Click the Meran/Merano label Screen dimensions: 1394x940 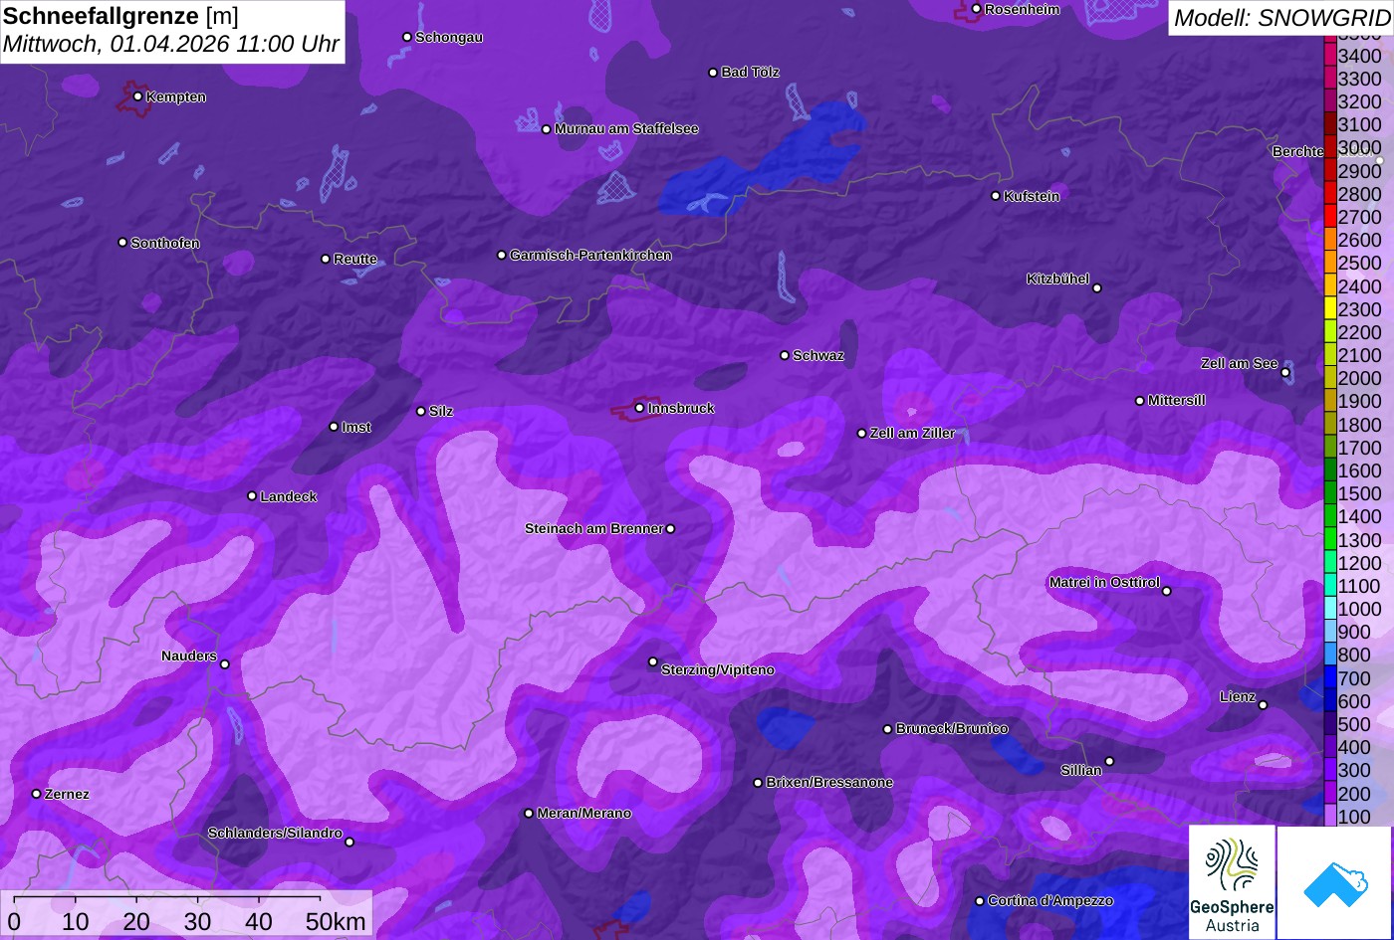pos(583,813)
